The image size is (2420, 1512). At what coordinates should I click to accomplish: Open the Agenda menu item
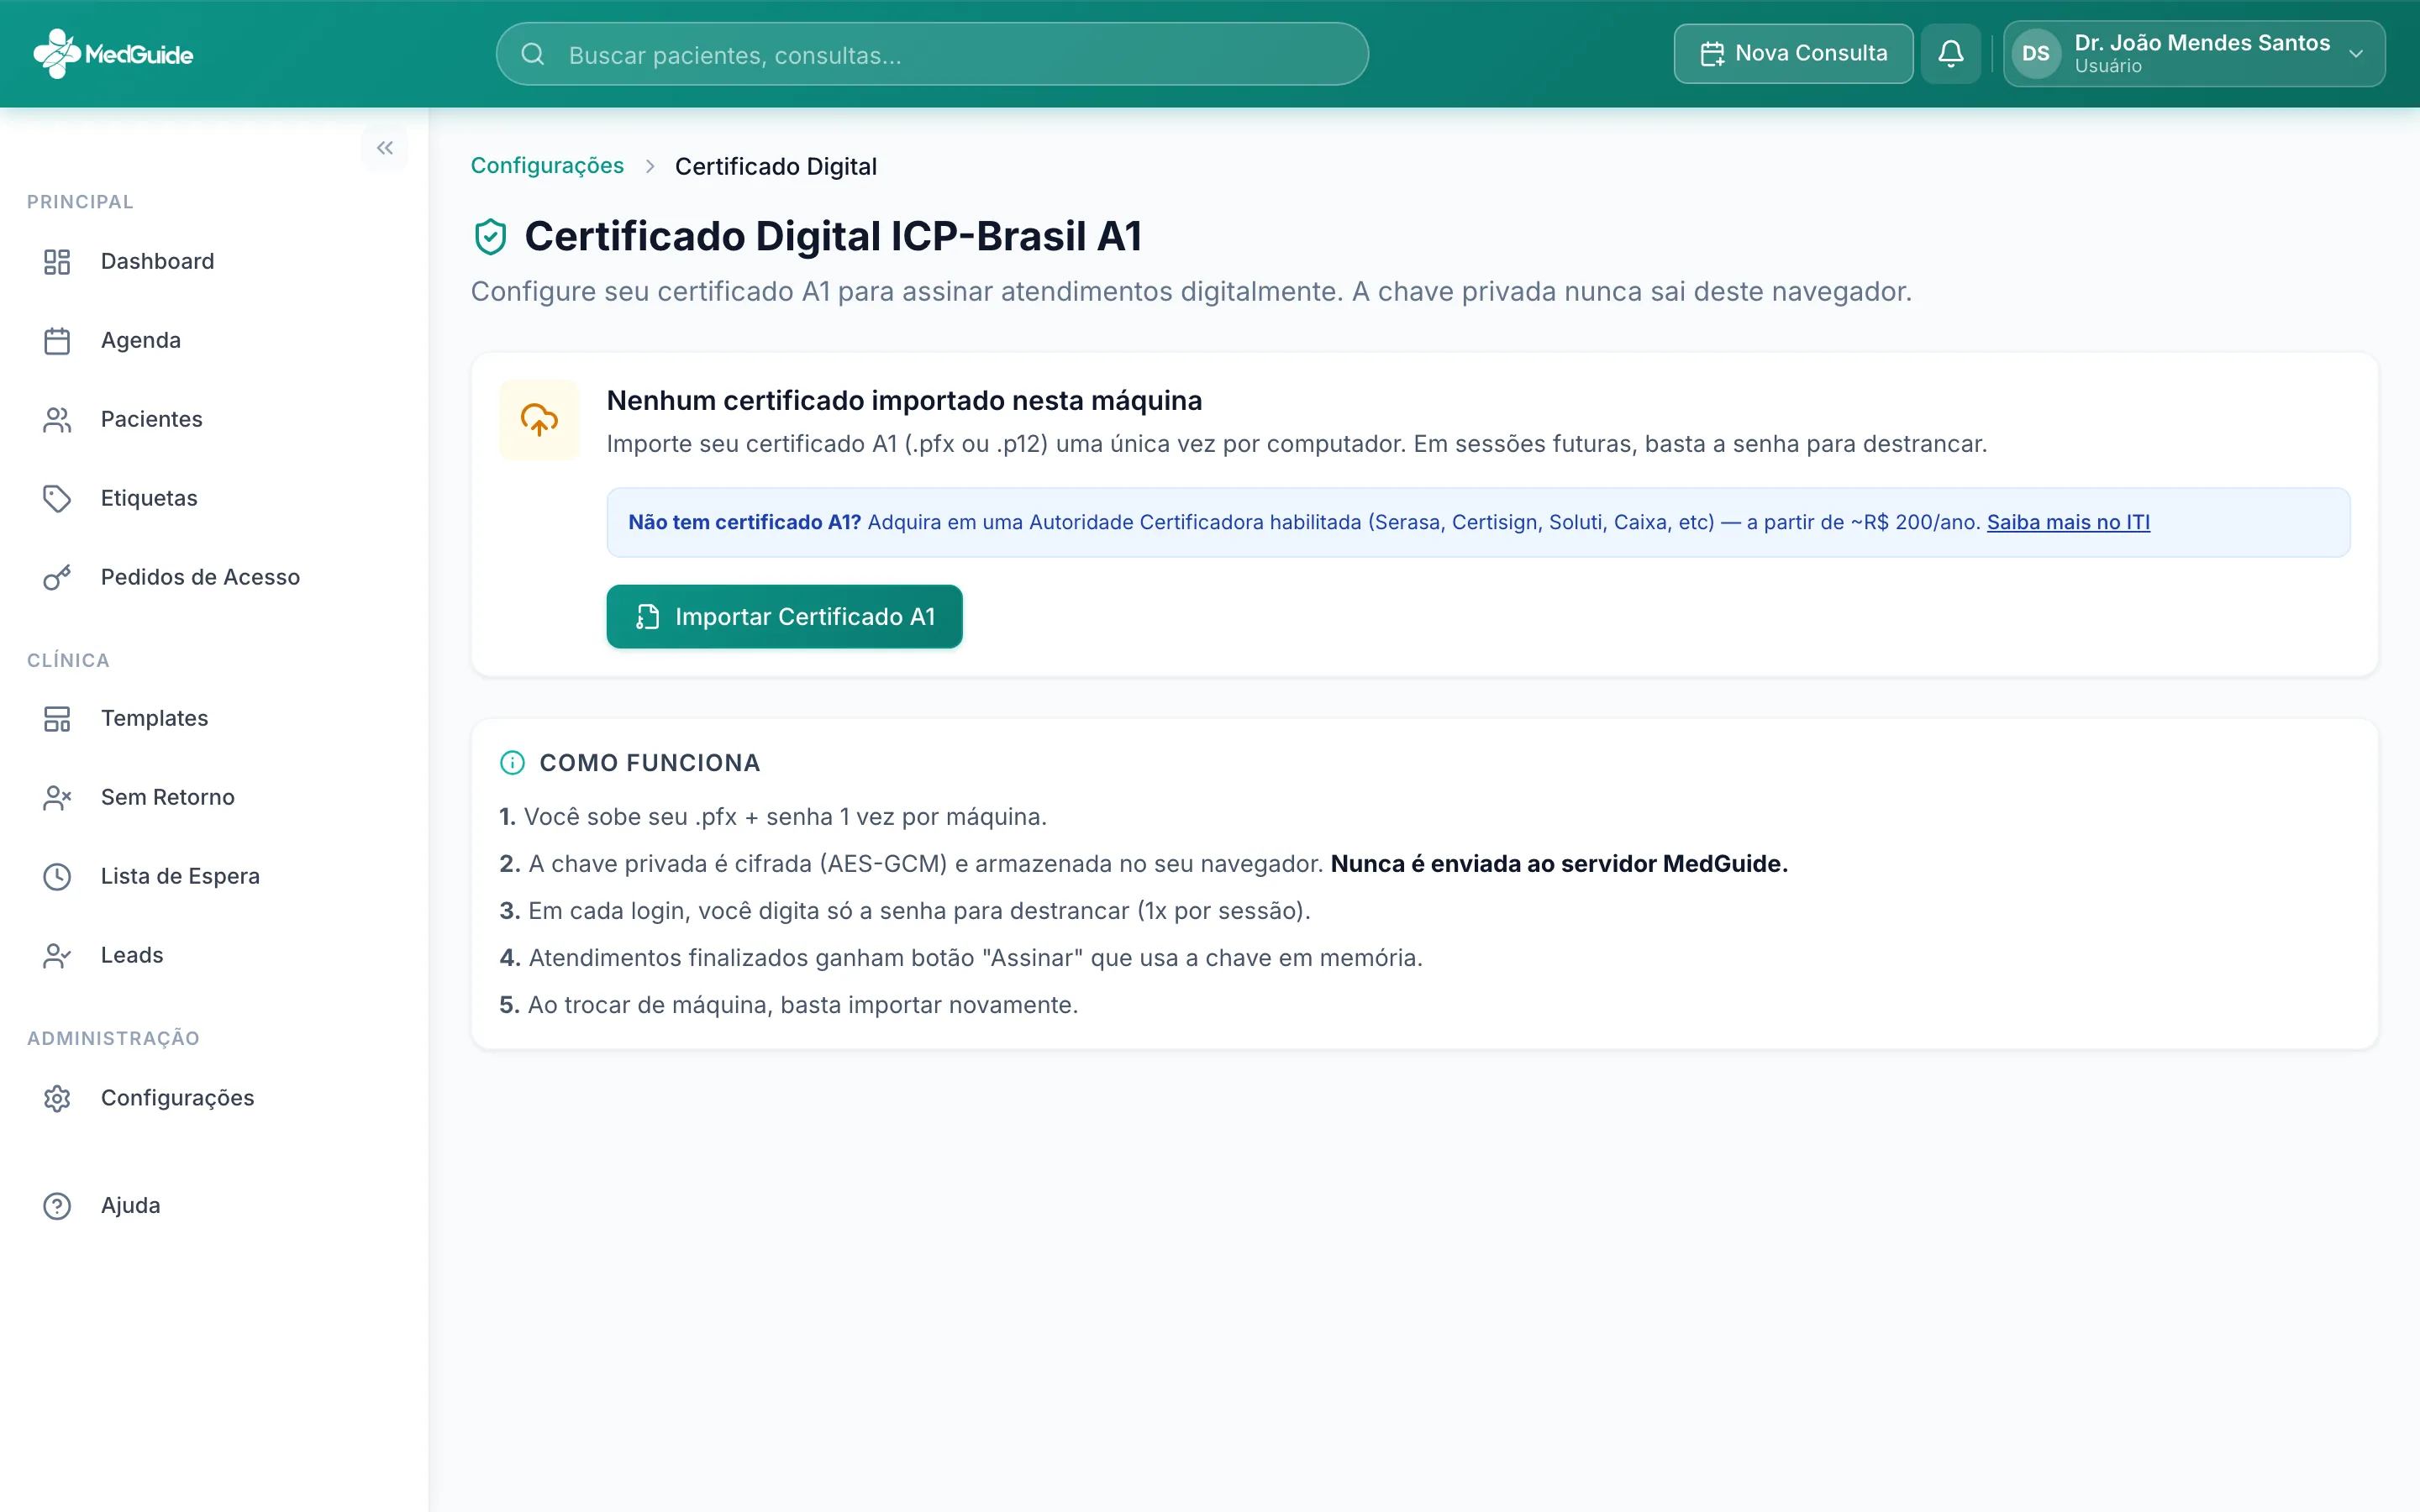tap(214, 341)
